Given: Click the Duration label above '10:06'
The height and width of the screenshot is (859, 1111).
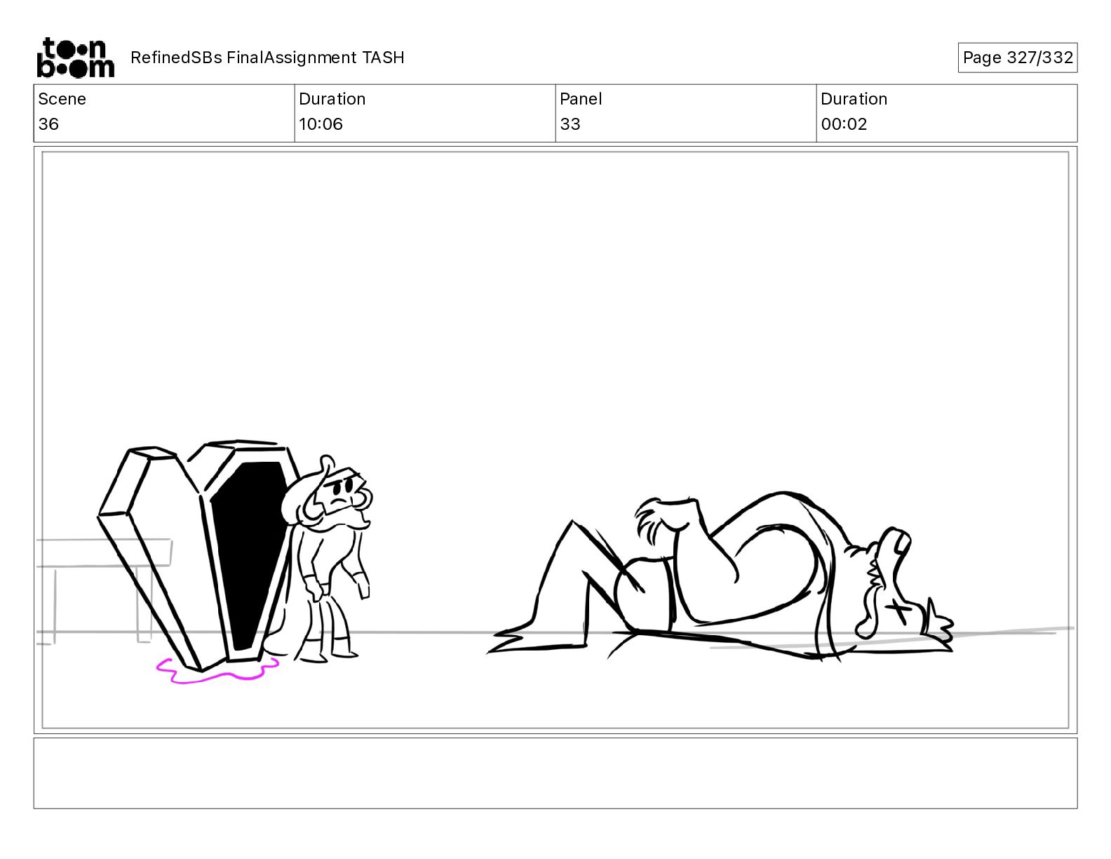Looking at the screenshot, I should [332, 99].
